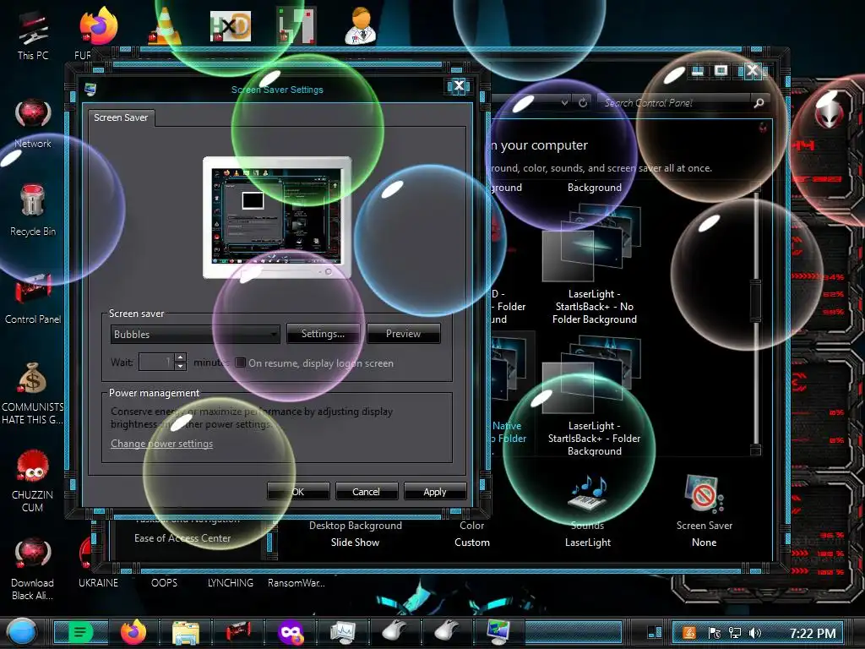
Task: Click OK in Screen Saver Settings
Action: [298, 491]
